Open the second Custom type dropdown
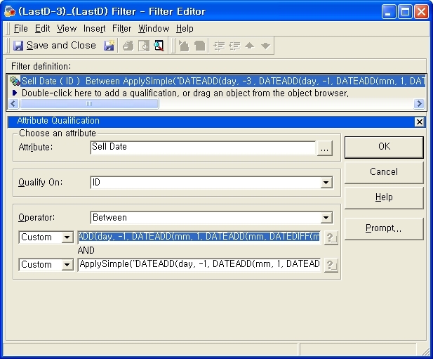This screenshot has width=433, height=359. 67,265
